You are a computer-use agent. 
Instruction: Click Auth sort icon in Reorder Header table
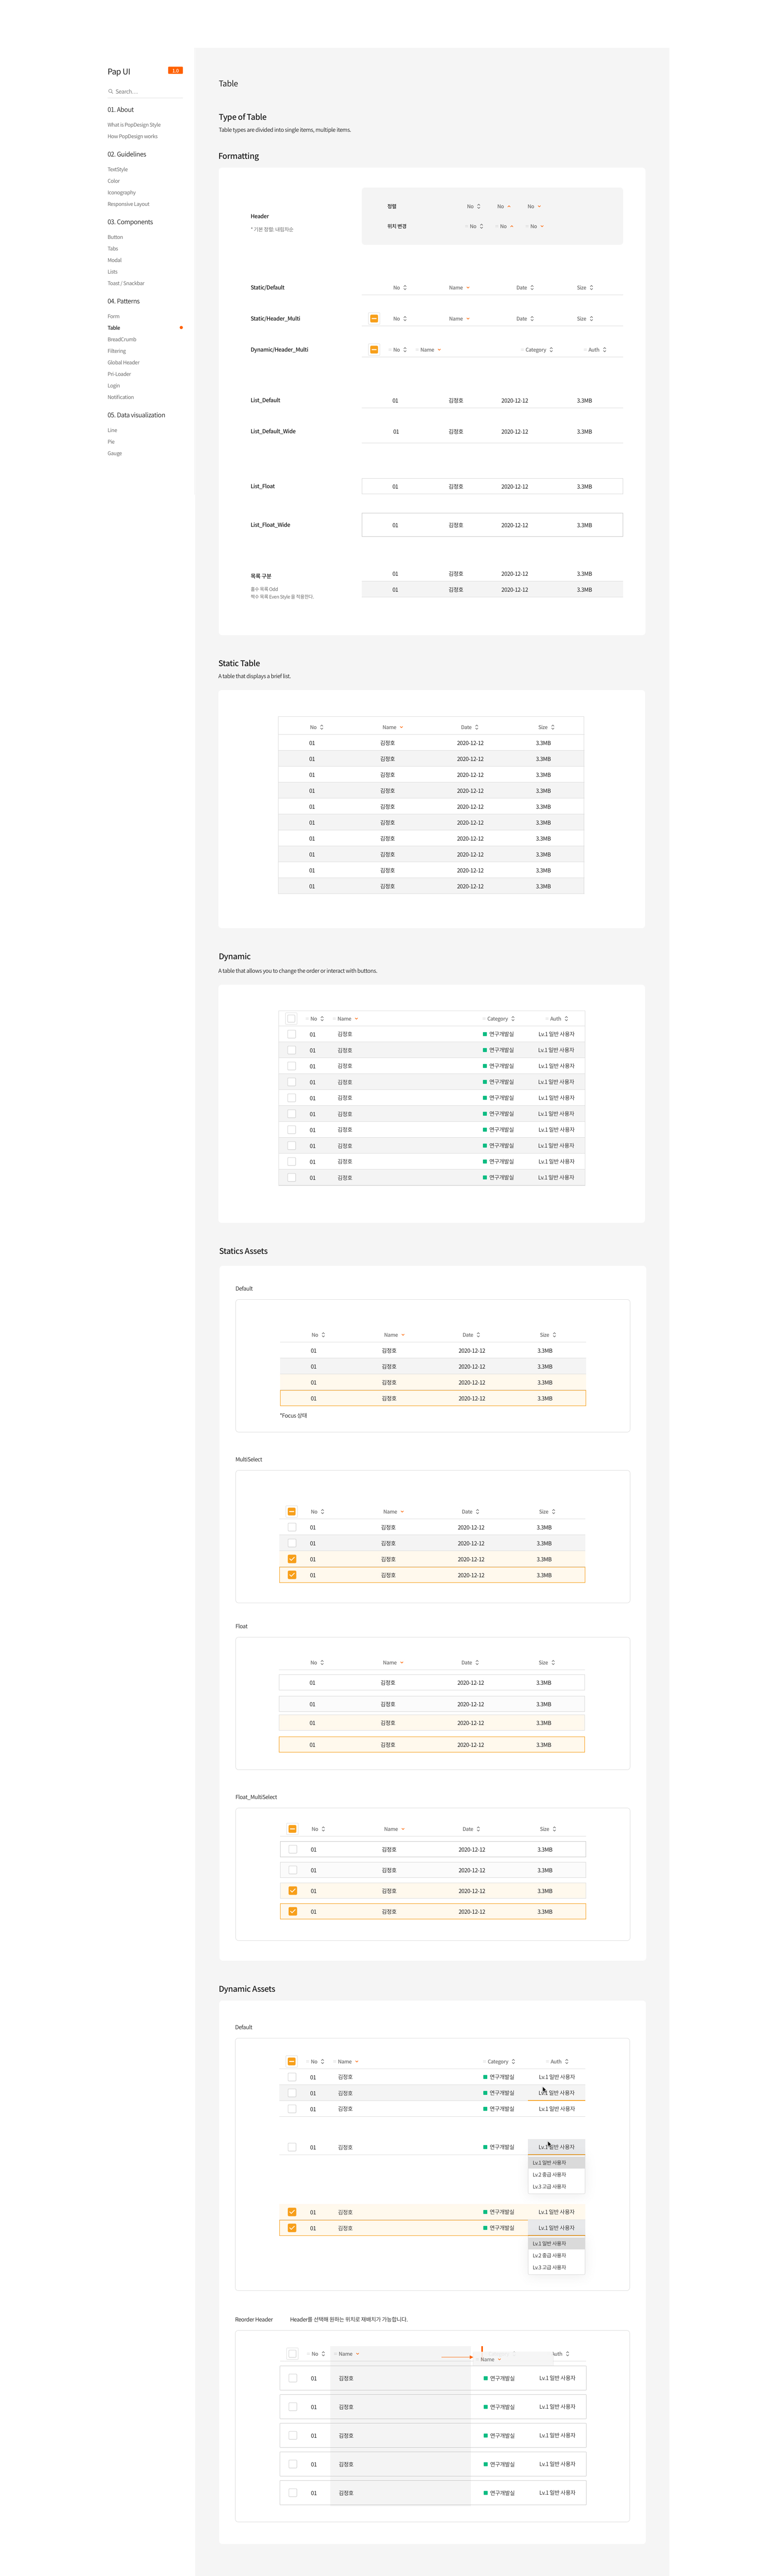(567, 2353)
